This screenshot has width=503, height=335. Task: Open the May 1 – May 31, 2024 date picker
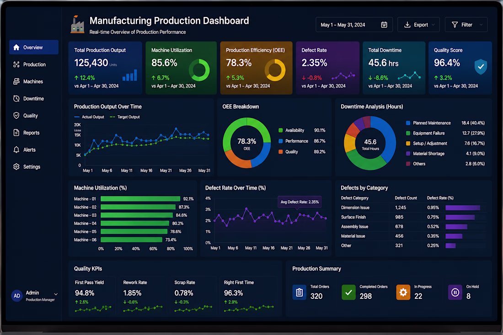click(354, 25)
